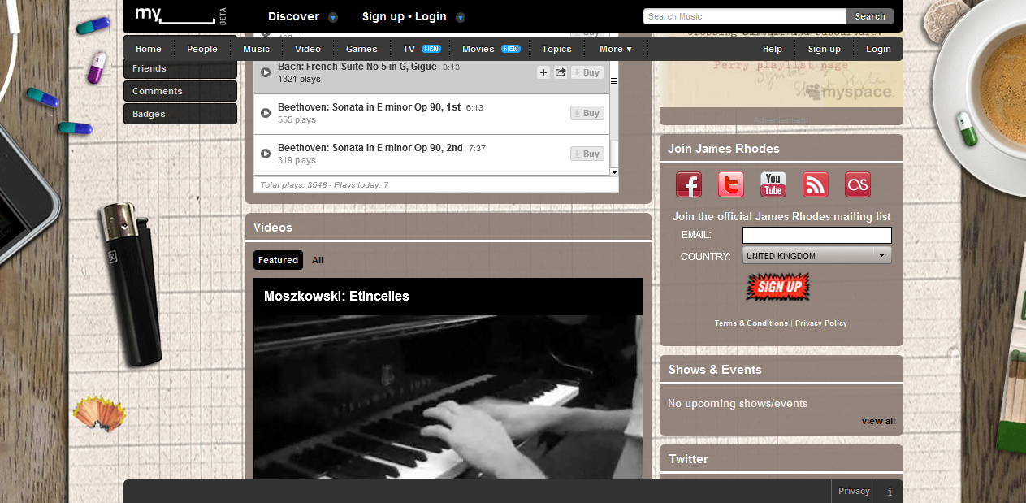Viewport: 1026px width, 503px height.
Task: Focus the EMAIL input field
Action: 817,235
